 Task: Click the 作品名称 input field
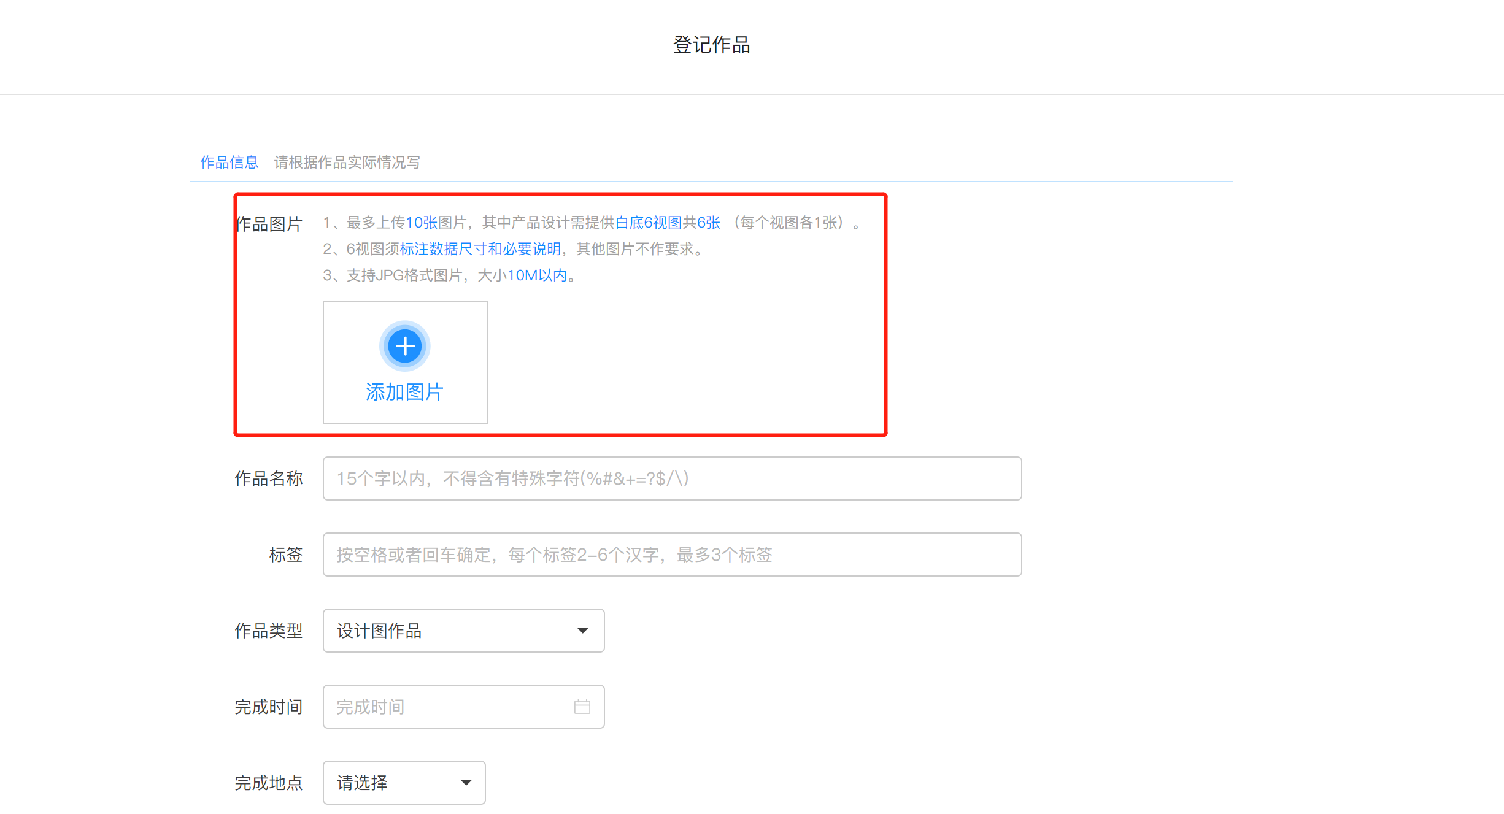[x=672, y=478]
